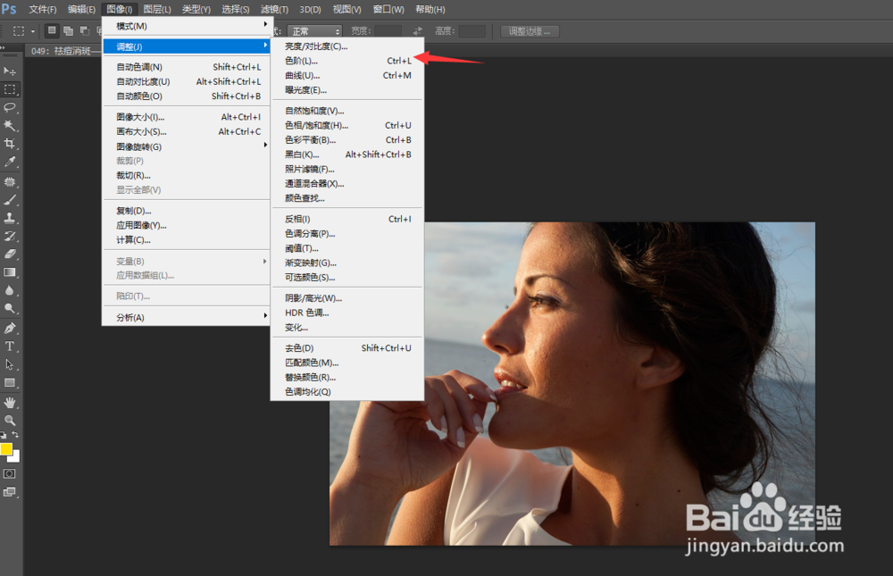Select the Gradient tool

tap(10, 272)
